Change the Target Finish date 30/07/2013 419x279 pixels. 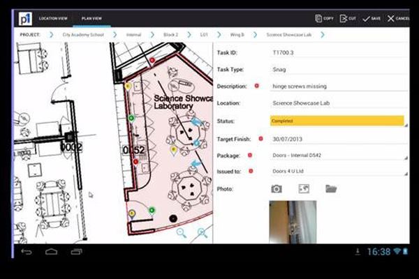click(x=339, y=139)
